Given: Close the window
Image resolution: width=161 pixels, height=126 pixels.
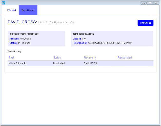Looking at the screenshot, I should (156, 3).
